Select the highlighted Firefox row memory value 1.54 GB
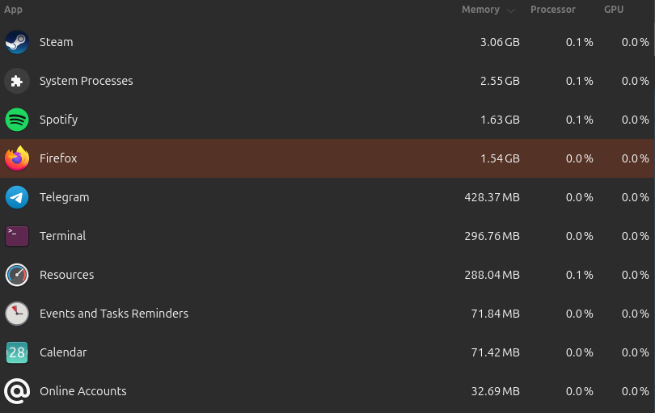This screenshot has width=655, height=413. click(500, 158)
